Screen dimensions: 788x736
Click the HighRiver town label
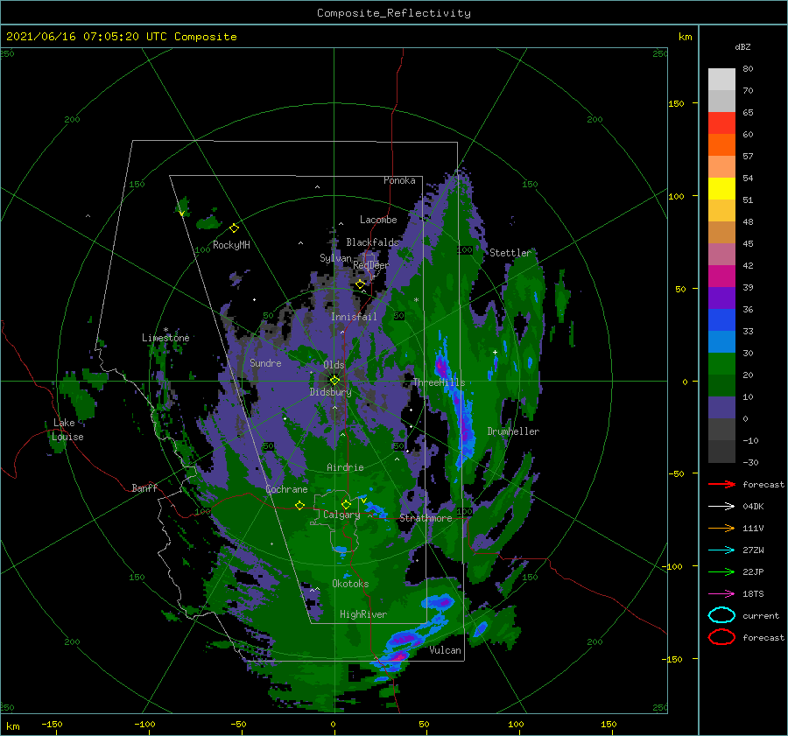tap(363, 614)
